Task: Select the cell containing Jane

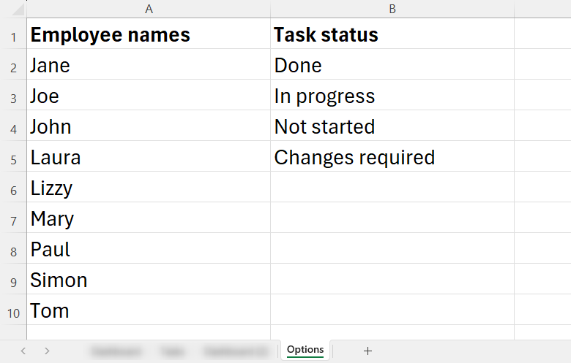Action: pos(149,64)
